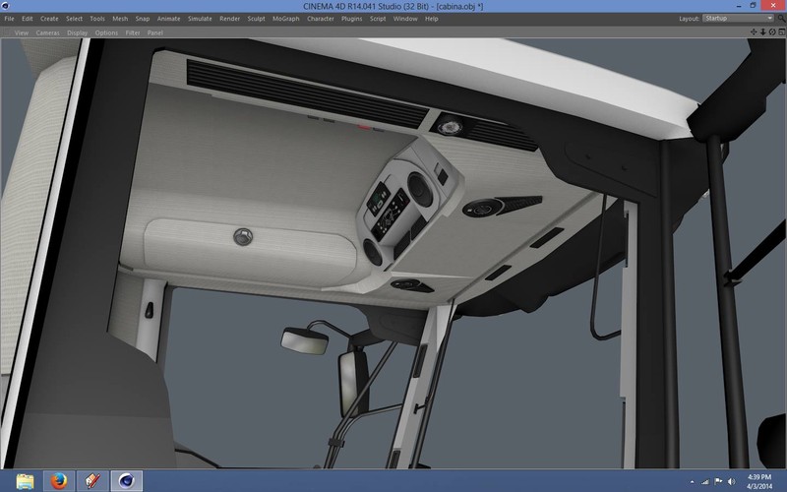Image resolution: width=787 pixels, height=492 pixels.
Task: Click the viewport pan (move camera) icon
Action: pyautogui.click(x=754, y=32)
